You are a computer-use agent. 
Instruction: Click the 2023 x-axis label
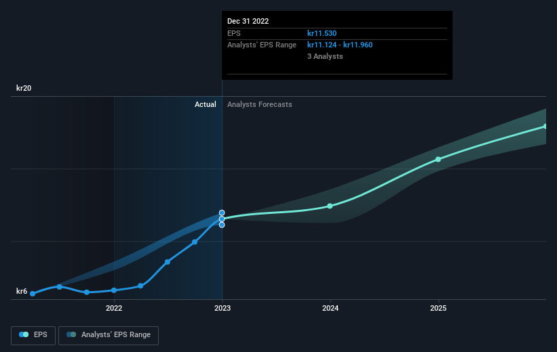click(223, 309)
